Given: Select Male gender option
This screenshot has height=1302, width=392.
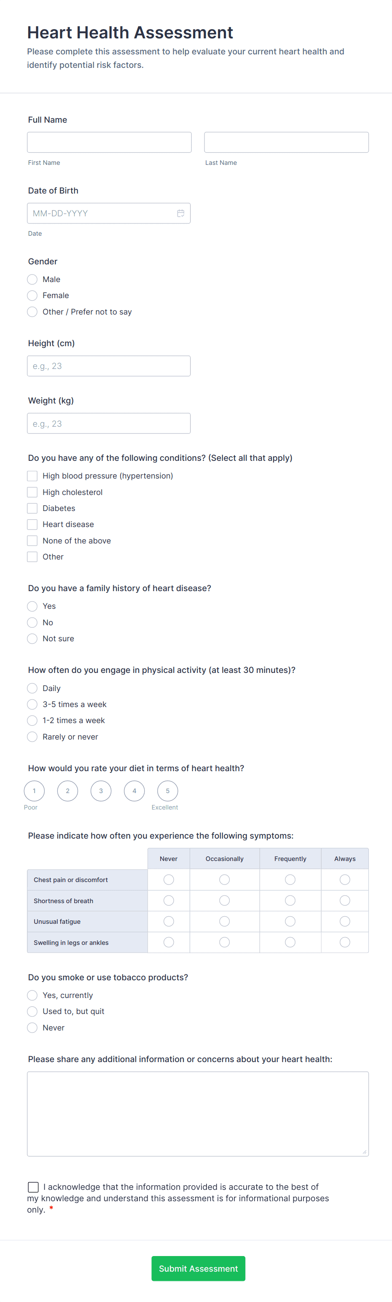Looking at the screenshot, I should point(32,279).
